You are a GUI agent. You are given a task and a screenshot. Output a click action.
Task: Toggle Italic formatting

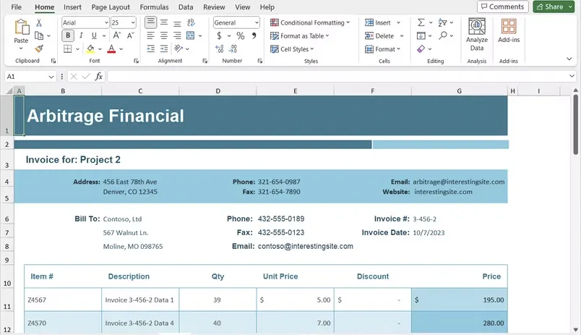tap(81, 35)
